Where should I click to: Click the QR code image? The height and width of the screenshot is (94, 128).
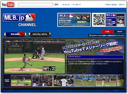pos(99,20)
